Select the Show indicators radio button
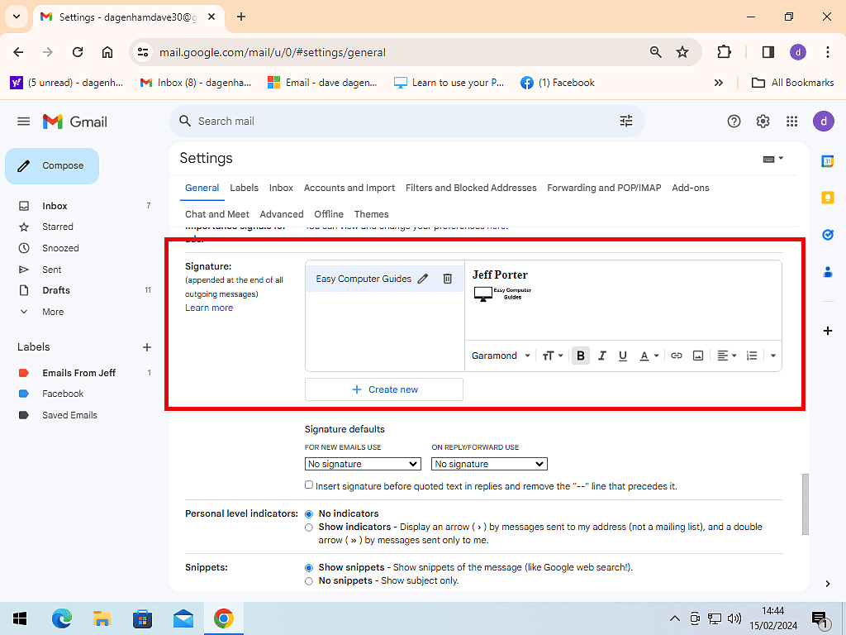This screenshot has width=846, height=635. 309,528
